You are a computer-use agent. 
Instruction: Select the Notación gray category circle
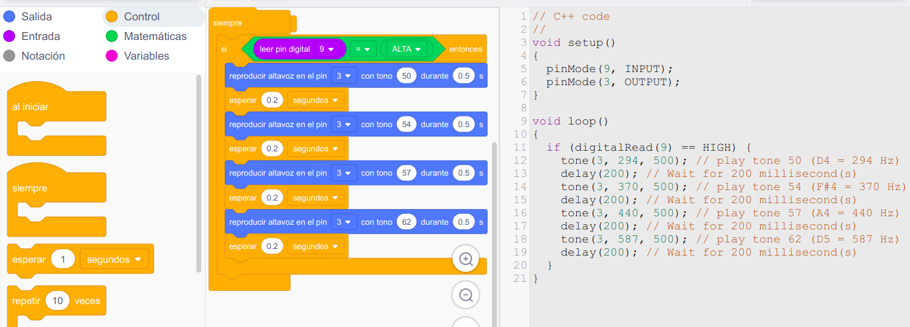(10, 56)
